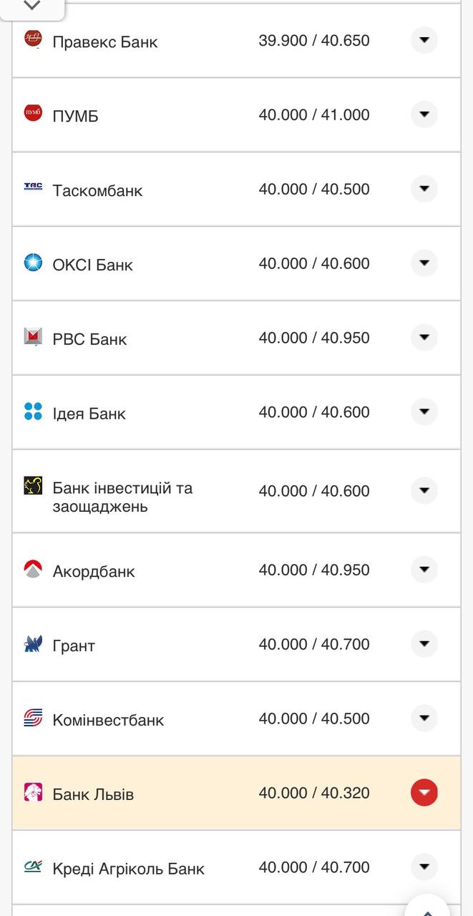Click the РВС Банк logo icon
The height and width of the screenshot is (916, 473).
click(x=33, y=336)
